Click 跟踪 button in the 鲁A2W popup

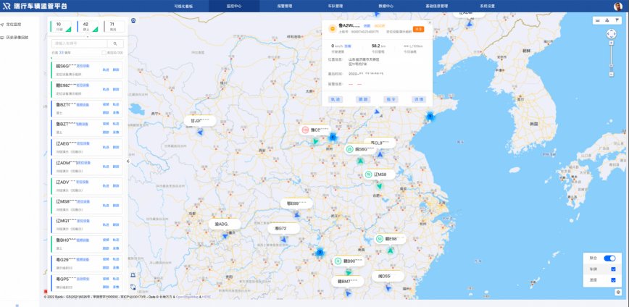tap(363, 99)
